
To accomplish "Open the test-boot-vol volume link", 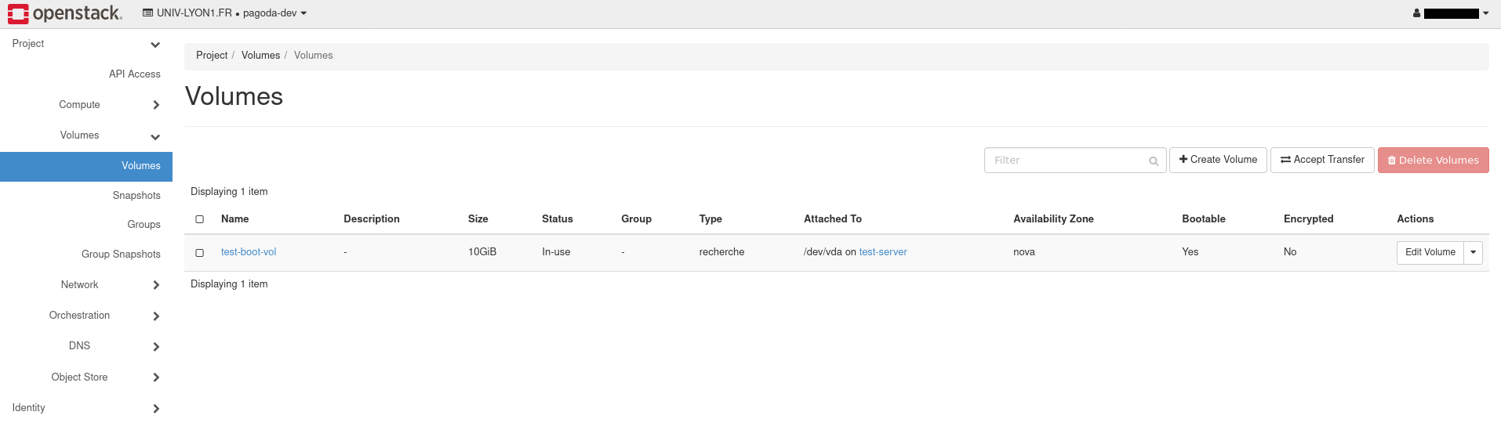I will [x=249, y=252].
